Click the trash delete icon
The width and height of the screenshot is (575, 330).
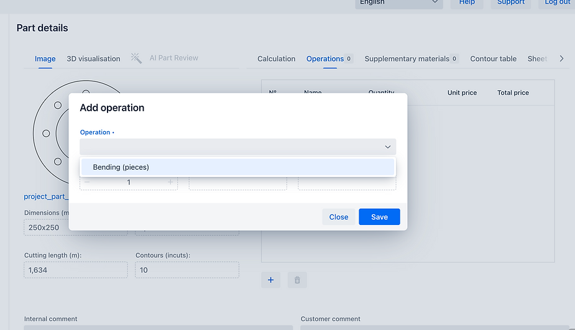pos(297,280)
